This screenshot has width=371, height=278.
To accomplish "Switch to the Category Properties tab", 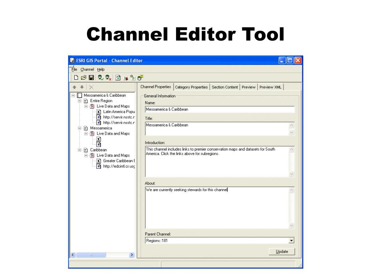I will 191,87.
